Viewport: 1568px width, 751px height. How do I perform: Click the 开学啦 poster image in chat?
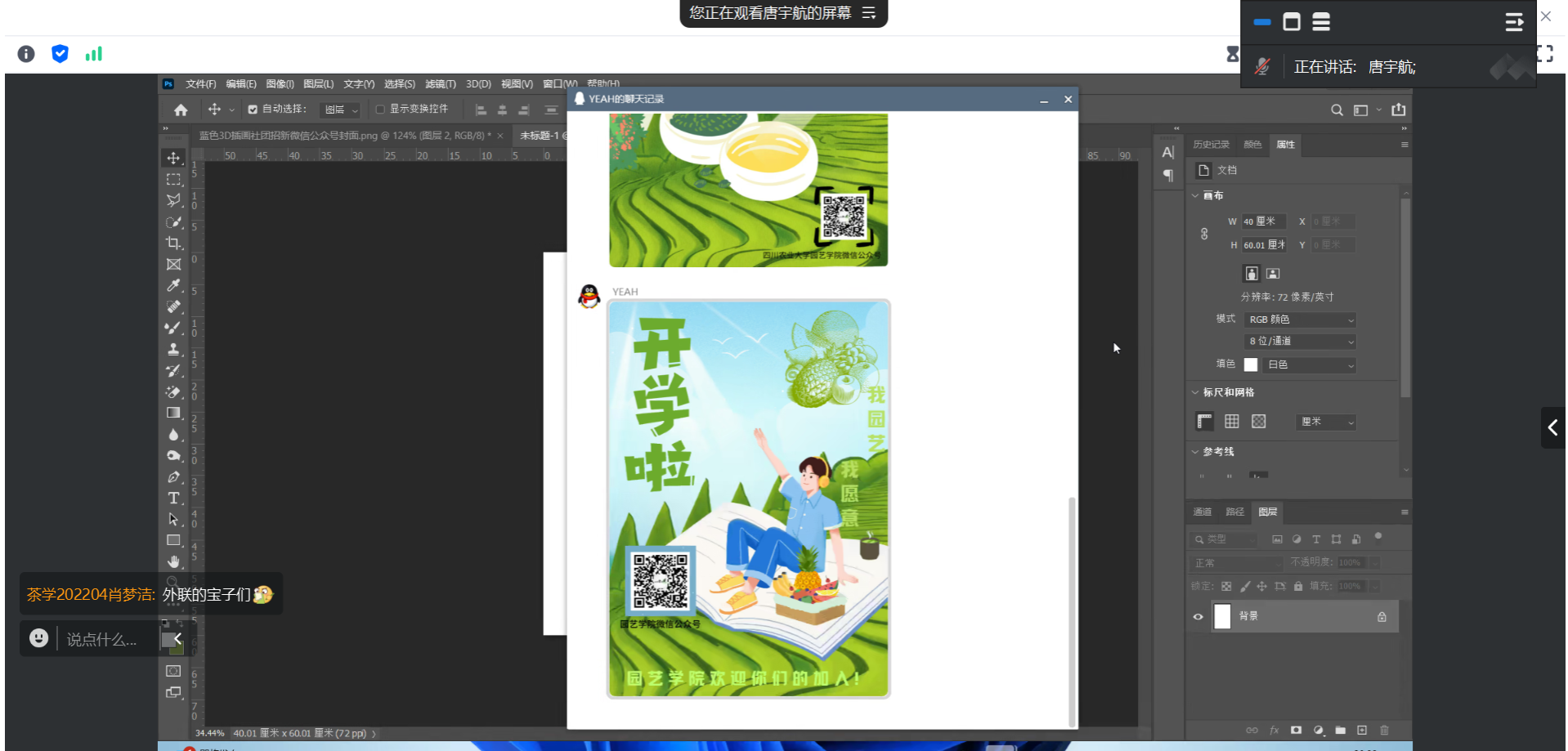tap(748, 498)
